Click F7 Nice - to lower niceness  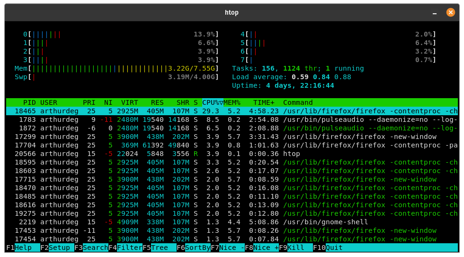click(x=228, y=248)
